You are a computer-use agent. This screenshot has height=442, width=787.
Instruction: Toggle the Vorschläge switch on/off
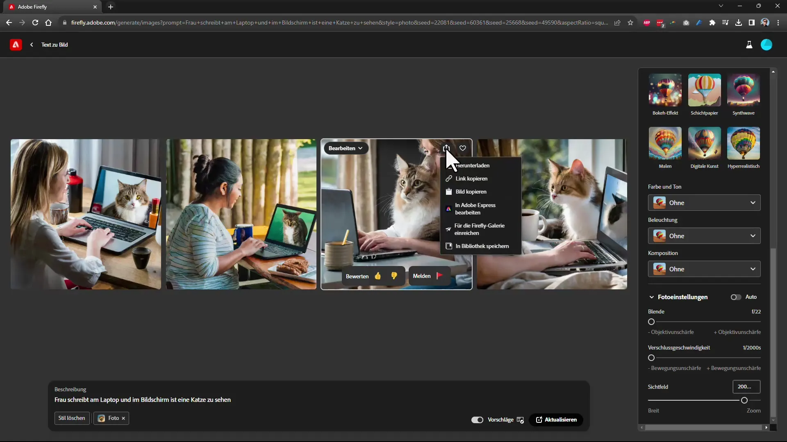[x=477, y=419]
